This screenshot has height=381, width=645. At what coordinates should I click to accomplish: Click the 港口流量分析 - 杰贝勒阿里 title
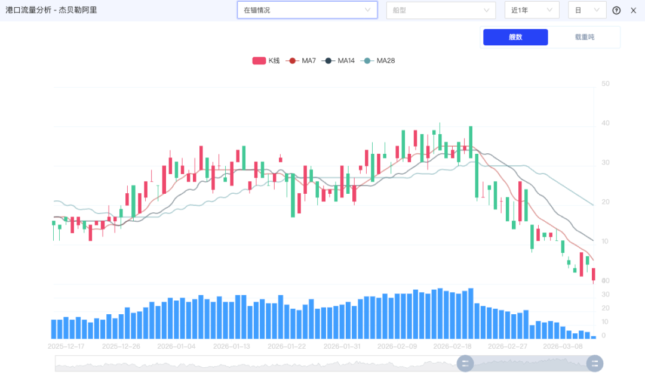click(51, 10)
